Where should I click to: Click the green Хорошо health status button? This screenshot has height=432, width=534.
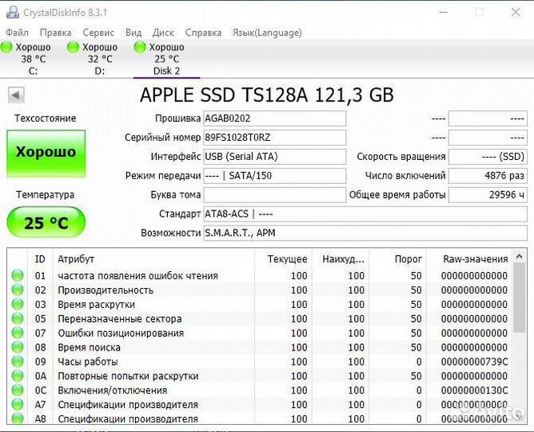click(x=46, y=154)
